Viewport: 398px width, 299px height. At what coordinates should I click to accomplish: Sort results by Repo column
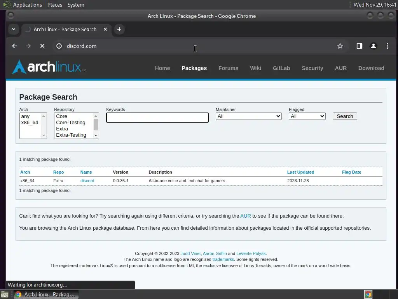coord(58,172)
